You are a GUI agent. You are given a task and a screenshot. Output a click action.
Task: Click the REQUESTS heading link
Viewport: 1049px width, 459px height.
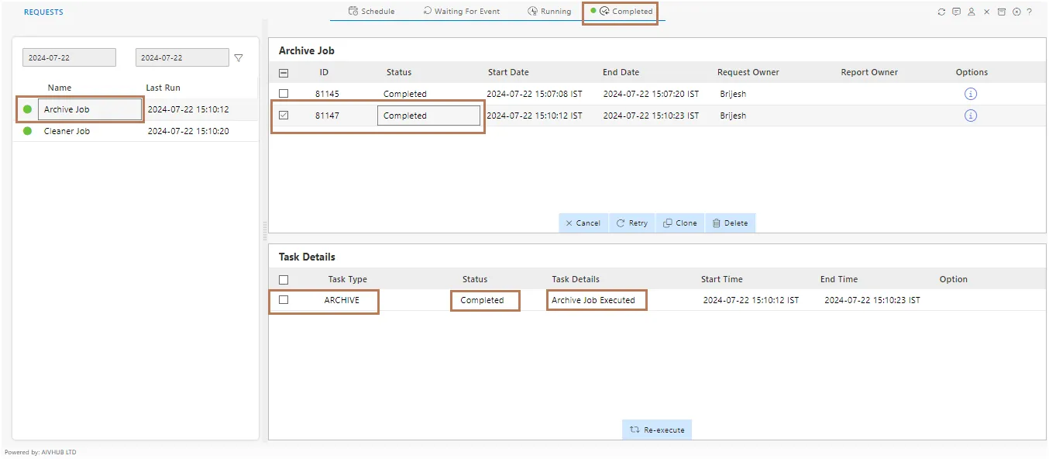pos(43,12)
